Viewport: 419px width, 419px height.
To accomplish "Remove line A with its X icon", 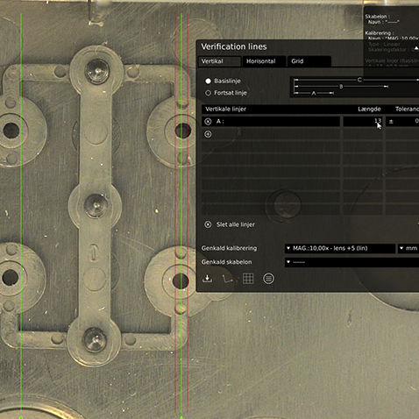I will (x=208, y=122).
